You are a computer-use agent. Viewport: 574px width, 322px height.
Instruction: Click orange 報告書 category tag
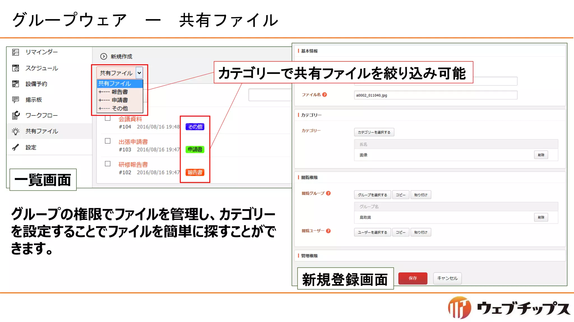(x=195, y=172)
